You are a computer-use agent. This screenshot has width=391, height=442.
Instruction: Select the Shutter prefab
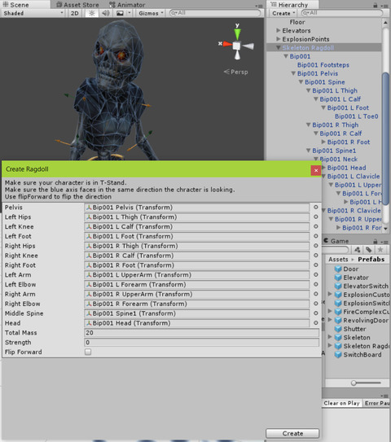pos(354,329)
